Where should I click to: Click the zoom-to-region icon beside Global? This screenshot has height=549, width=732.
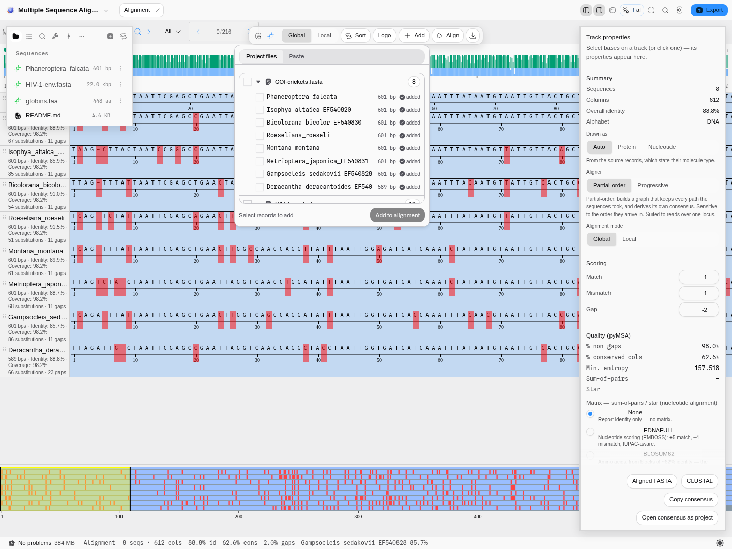pos(258,36)
